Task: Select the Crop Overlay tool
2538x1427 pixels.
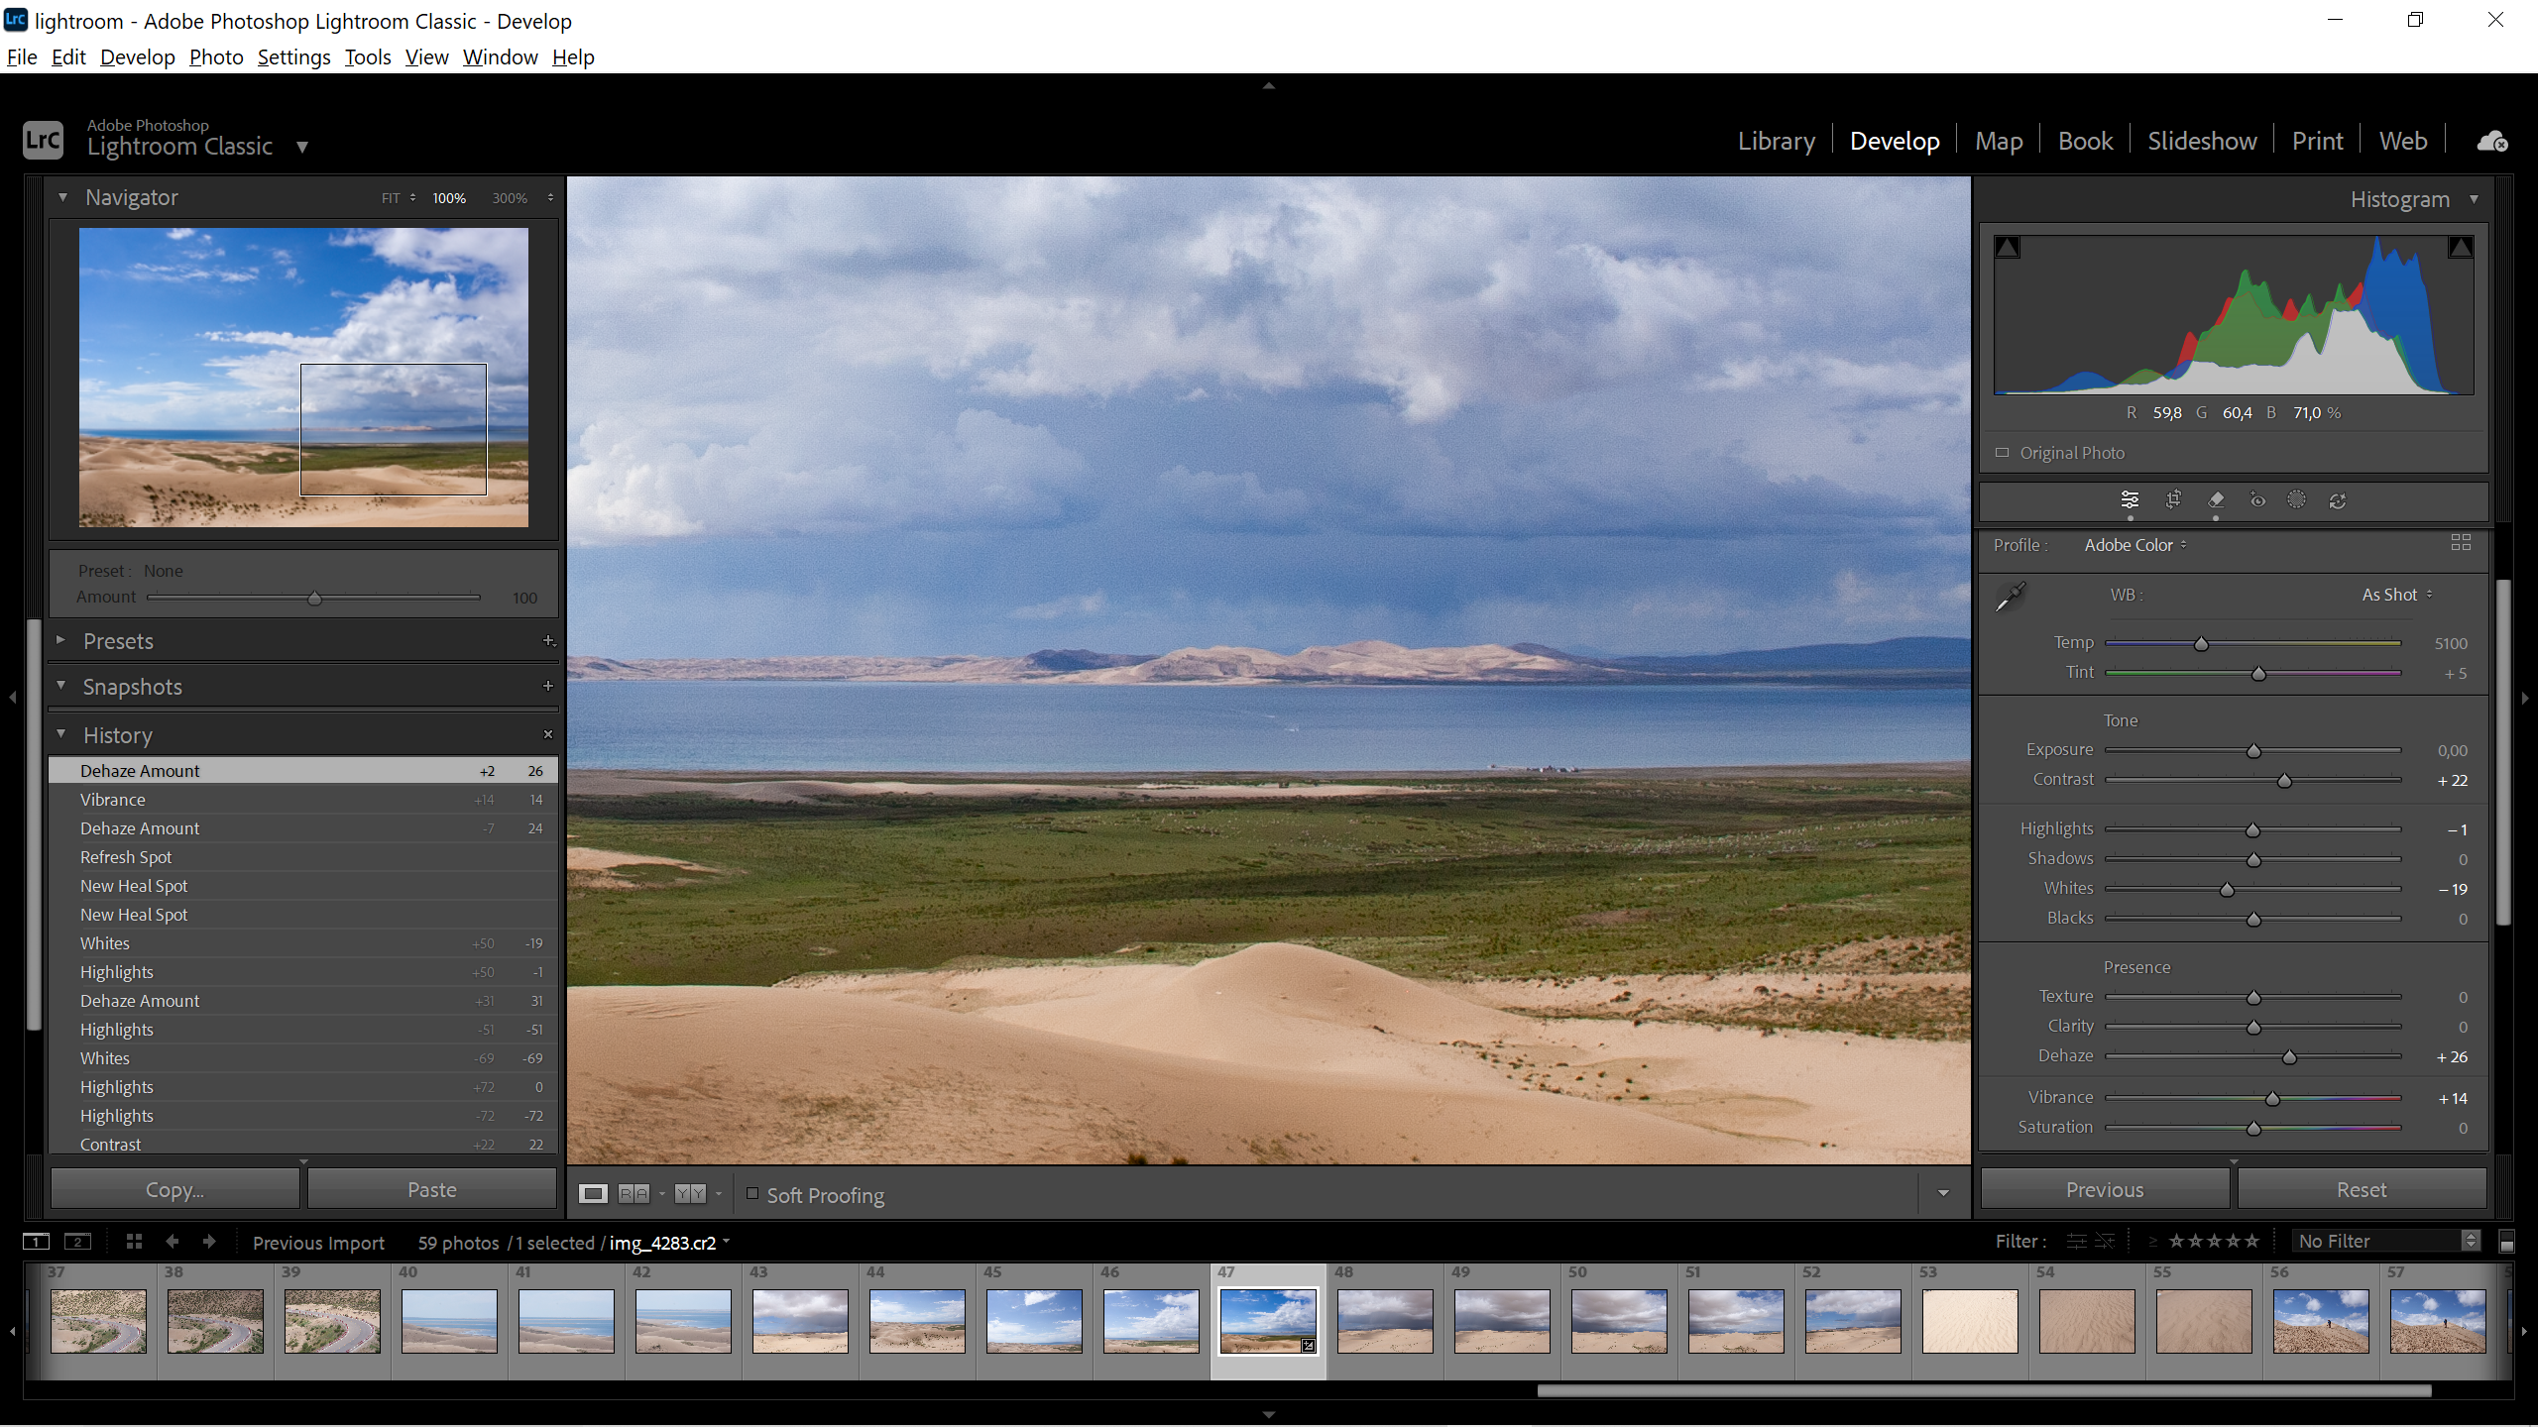Action: pyautogui.click(x=2172, y=499)
